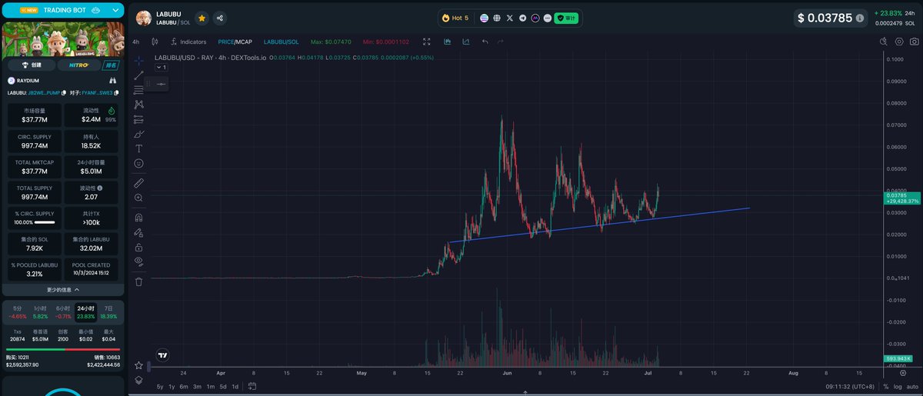Expand the TRADING BOT dropdown
Screen dimensions: 923x396
point(115,11)
